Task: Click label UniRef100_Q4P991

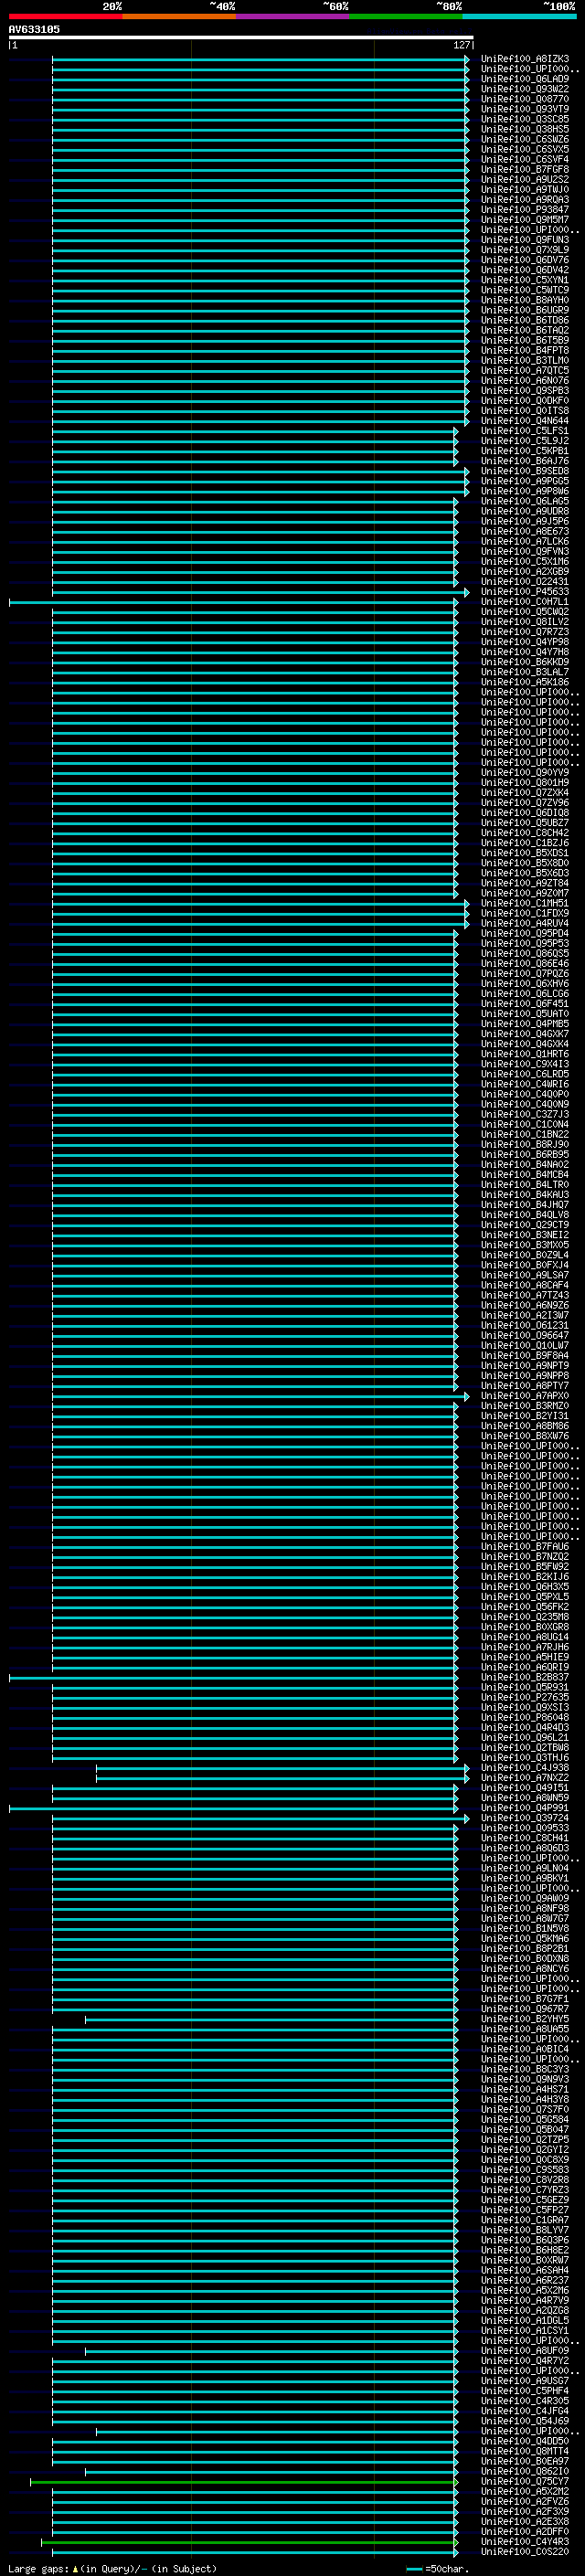Action: coord(524,1808)
